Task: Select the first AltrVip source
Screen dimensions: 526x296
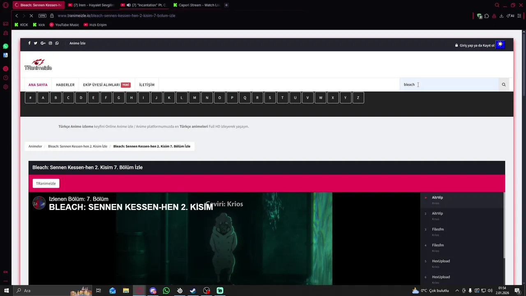Action: click(462, 200)
